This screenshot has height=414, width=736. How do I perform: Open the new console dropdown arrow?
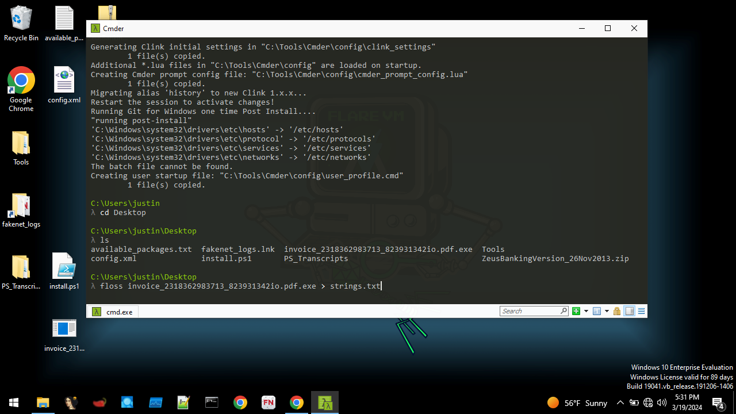tap(585, 310)
